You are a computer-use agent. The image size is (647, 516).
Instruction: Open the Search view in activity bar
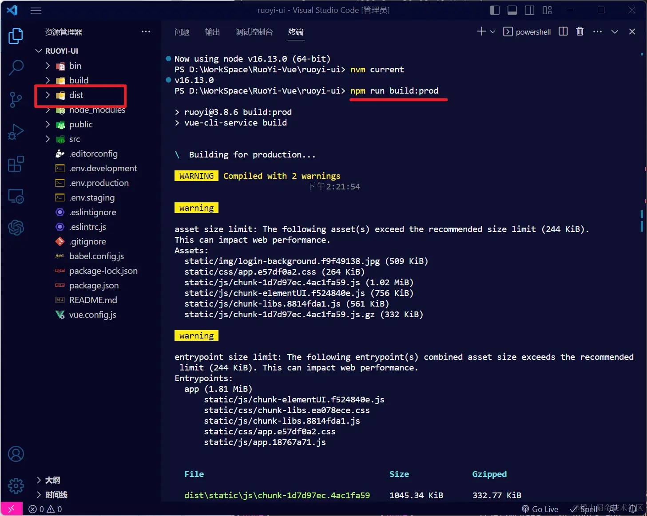pyautogui.click(x=16, y=67)
